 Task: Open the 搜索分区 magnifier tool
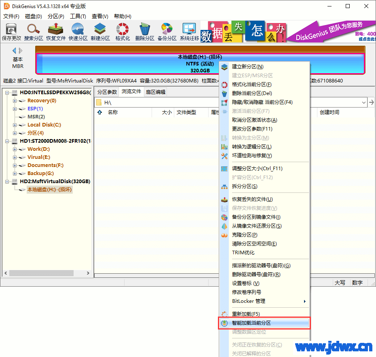click(x=34, y=32)
